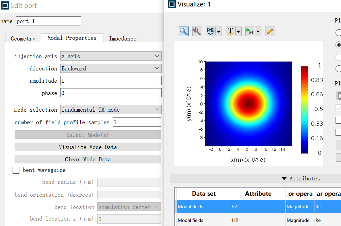The height and width of the screenshot is (226, 341).
Task: Enable the bent waveguide checkbox
Action: point(16,170)
